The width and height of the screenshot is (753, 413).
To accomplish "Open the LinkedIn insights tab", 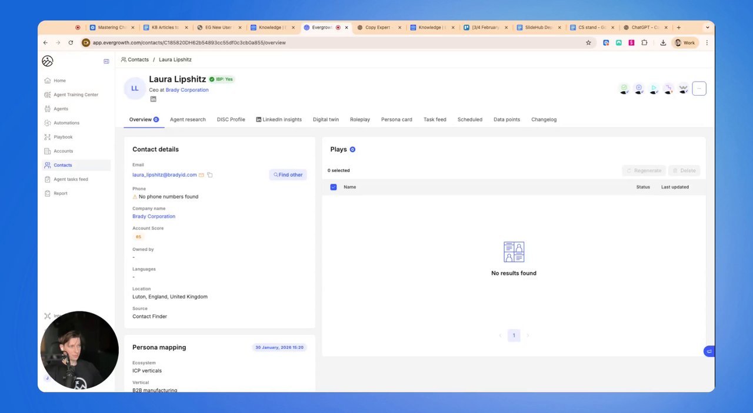I will click(x=279, y=119).
